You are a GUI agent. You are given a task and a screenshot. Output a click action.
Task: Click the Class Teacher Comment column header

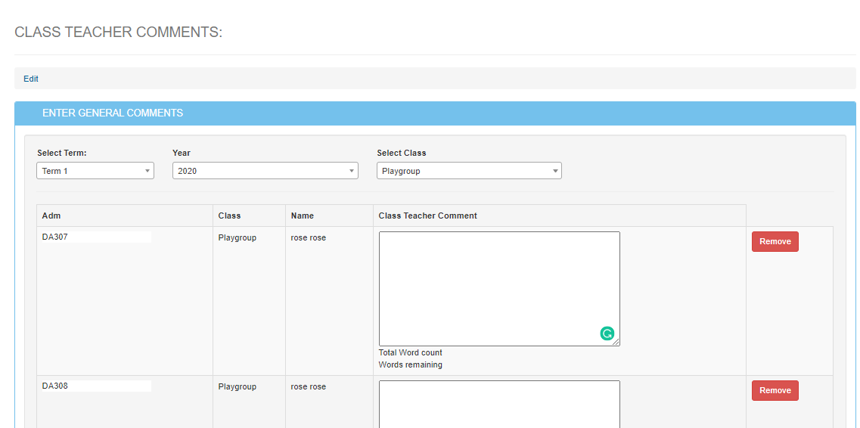[427, 216]
